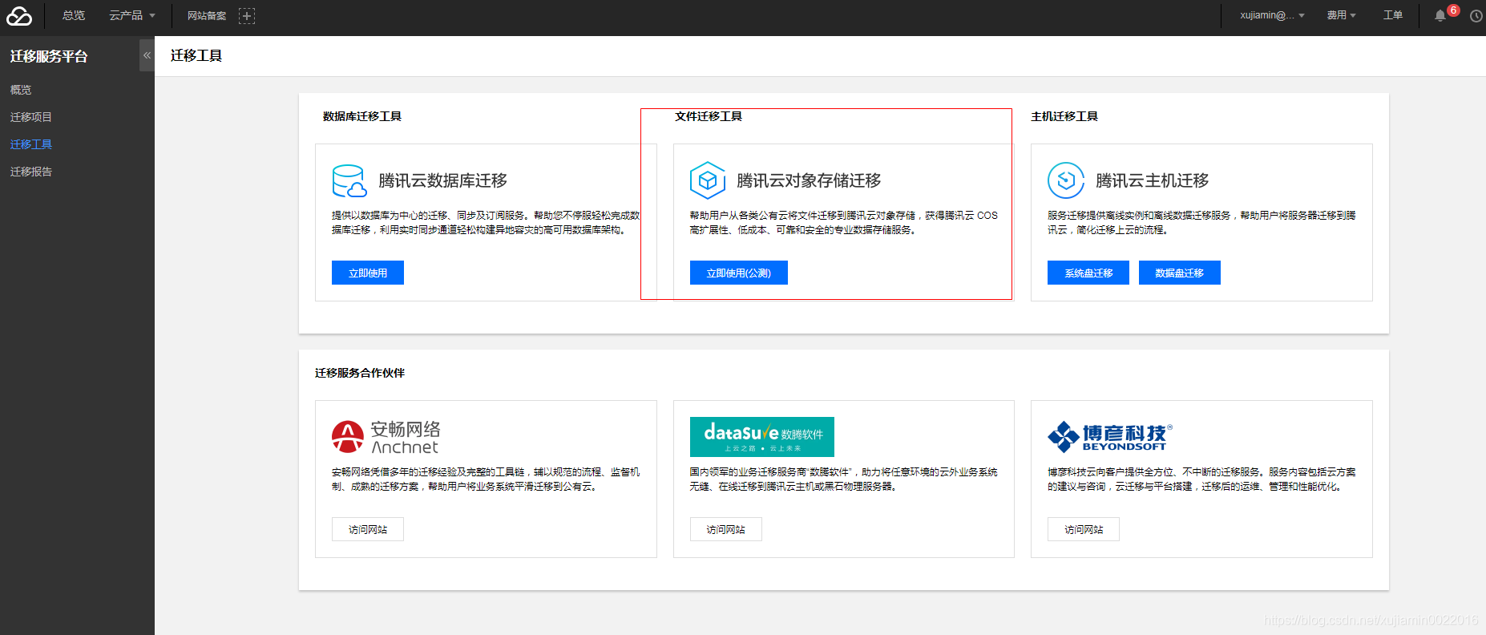
Task: Click the 腾讯云对象存储迁移 title text
Action: pyautogui.click(x=810, y=180)
